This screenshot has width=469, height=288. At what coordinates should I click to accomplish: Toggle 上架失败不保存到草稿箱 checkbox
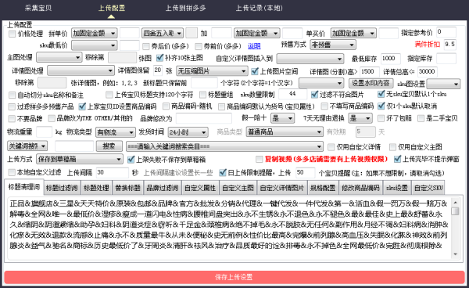click(x=131, y=160)
